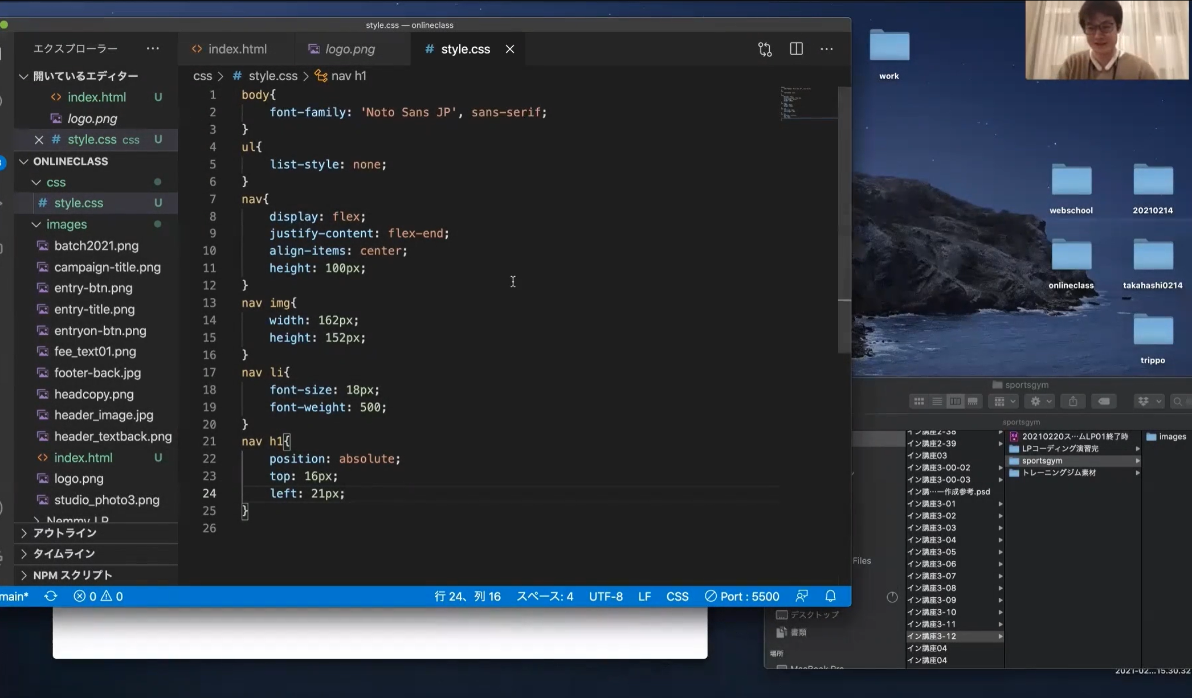Open campaign-title.png in the file tree
The height and width of the screenshot is (698, 1192).
coord(107,267)
